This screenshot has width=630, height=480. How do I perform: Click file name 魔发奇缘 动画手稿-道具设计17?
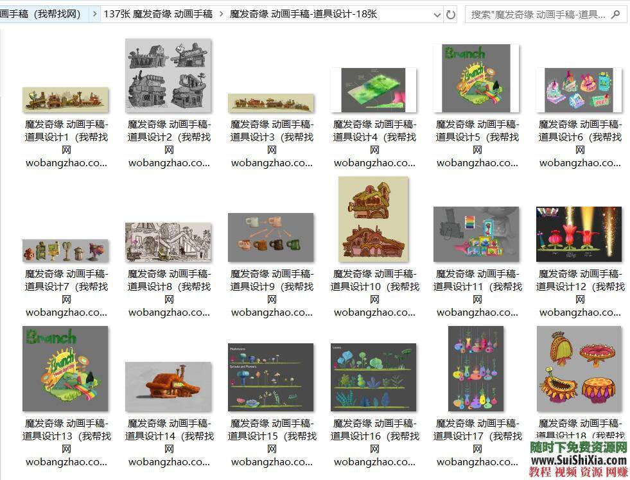click(477, 442)
